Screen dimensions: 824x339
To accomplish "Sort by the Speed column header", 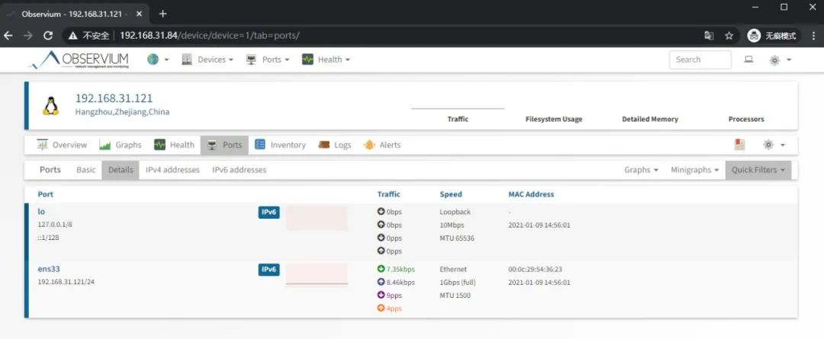I will pos(451,194).
